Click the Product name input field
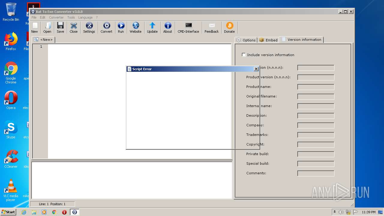Screen dimensions: 384x216 point(316,87)
